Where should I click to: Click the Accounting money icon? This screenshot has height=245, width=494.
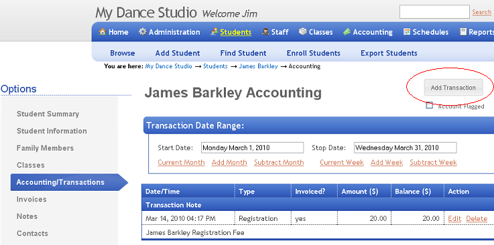point(347,31)
